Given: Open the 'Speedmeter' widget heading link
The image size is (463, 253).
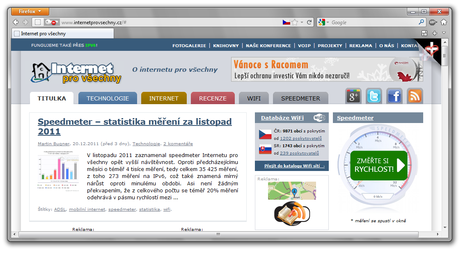Looking at the screenshot, I should pos(355,118).
